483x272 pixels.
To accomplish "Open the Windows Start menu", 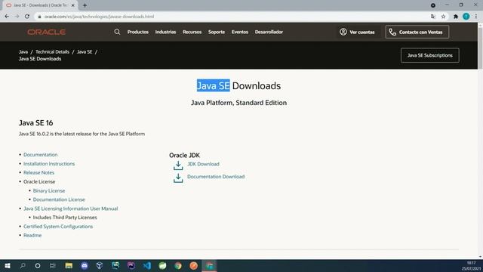I will (8, 265).
